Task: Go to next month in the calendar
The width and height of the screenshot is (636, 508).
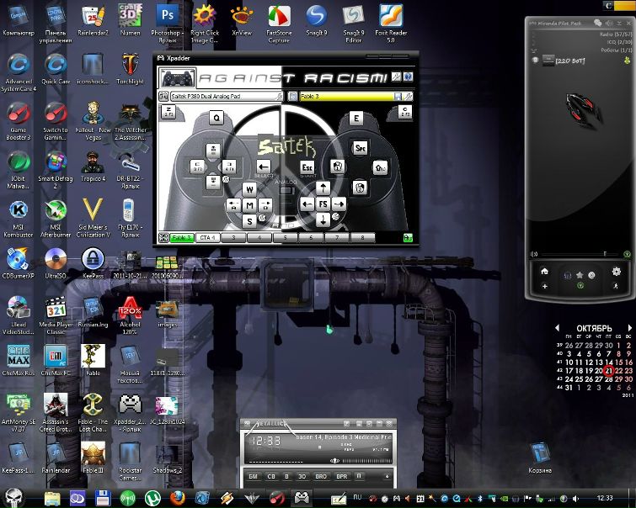Action: (x=629, y=328)
